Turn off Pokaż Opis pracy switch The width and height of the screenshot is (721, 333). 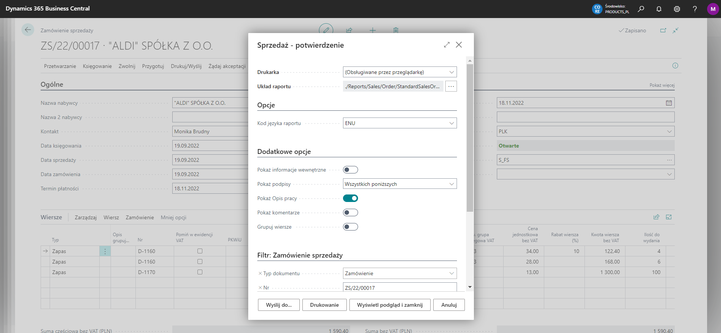(x=350, y=198)
